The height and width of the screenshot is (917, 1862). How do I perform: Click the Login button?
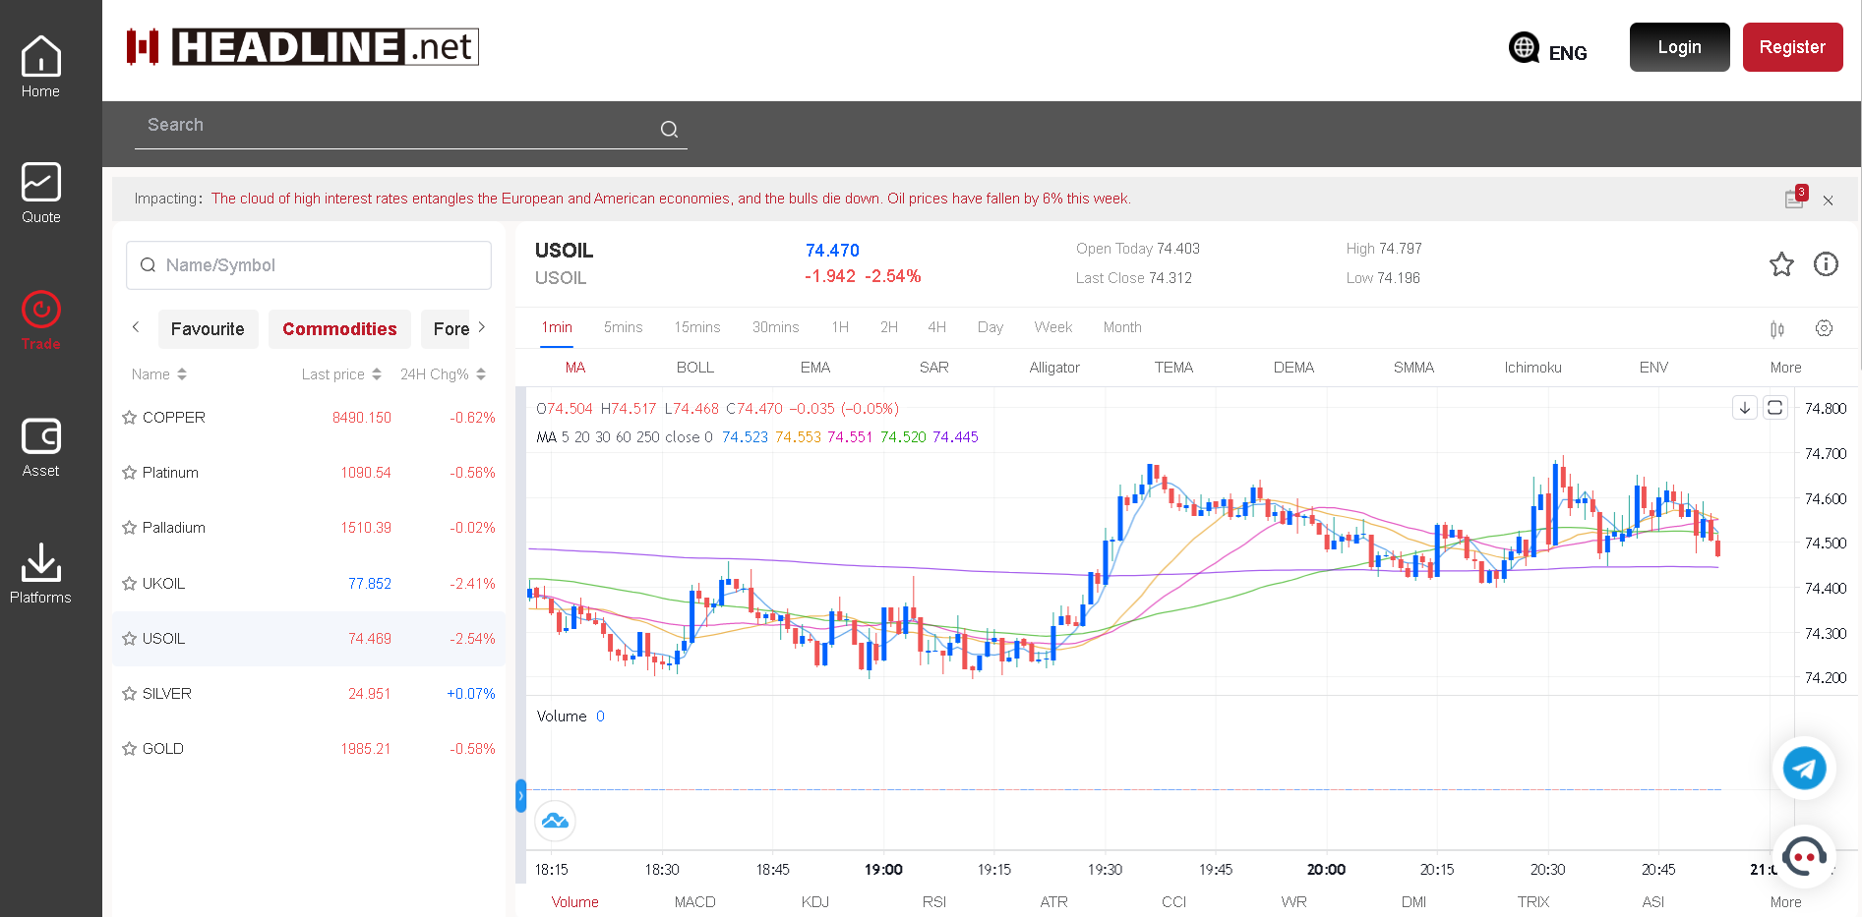[x=1678, y=47]
